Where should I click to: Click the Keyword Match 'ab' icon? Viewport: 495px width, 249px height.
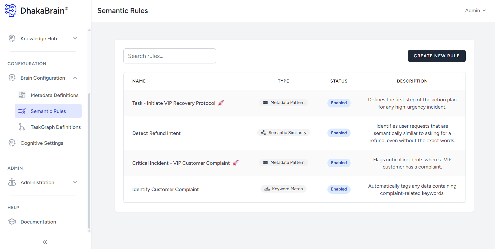coord(267,189)
